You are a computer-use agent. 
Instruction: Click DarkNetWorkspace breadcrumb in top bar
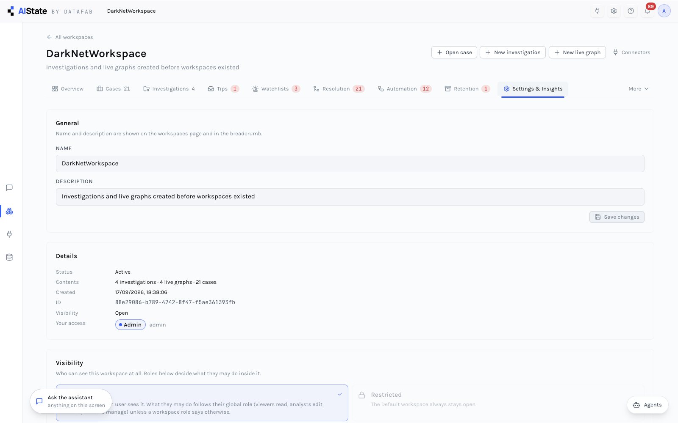pos(131,11)
